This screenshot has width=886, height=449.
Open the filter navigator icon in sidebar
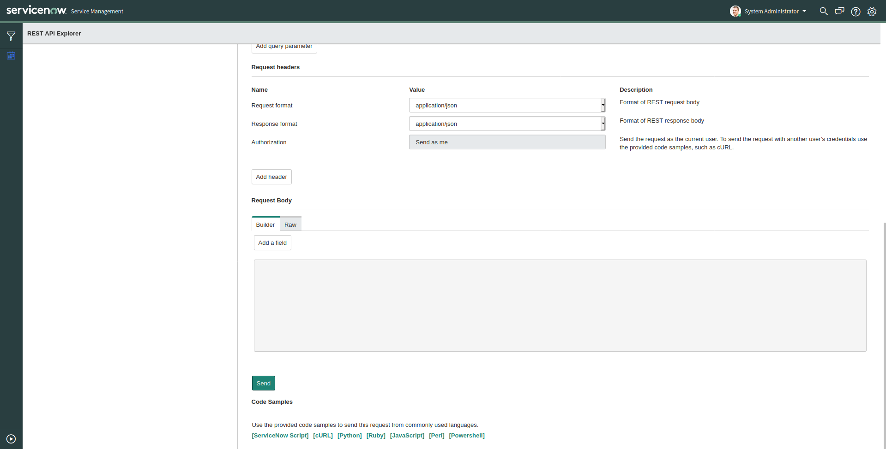click(x=11, y=36)
